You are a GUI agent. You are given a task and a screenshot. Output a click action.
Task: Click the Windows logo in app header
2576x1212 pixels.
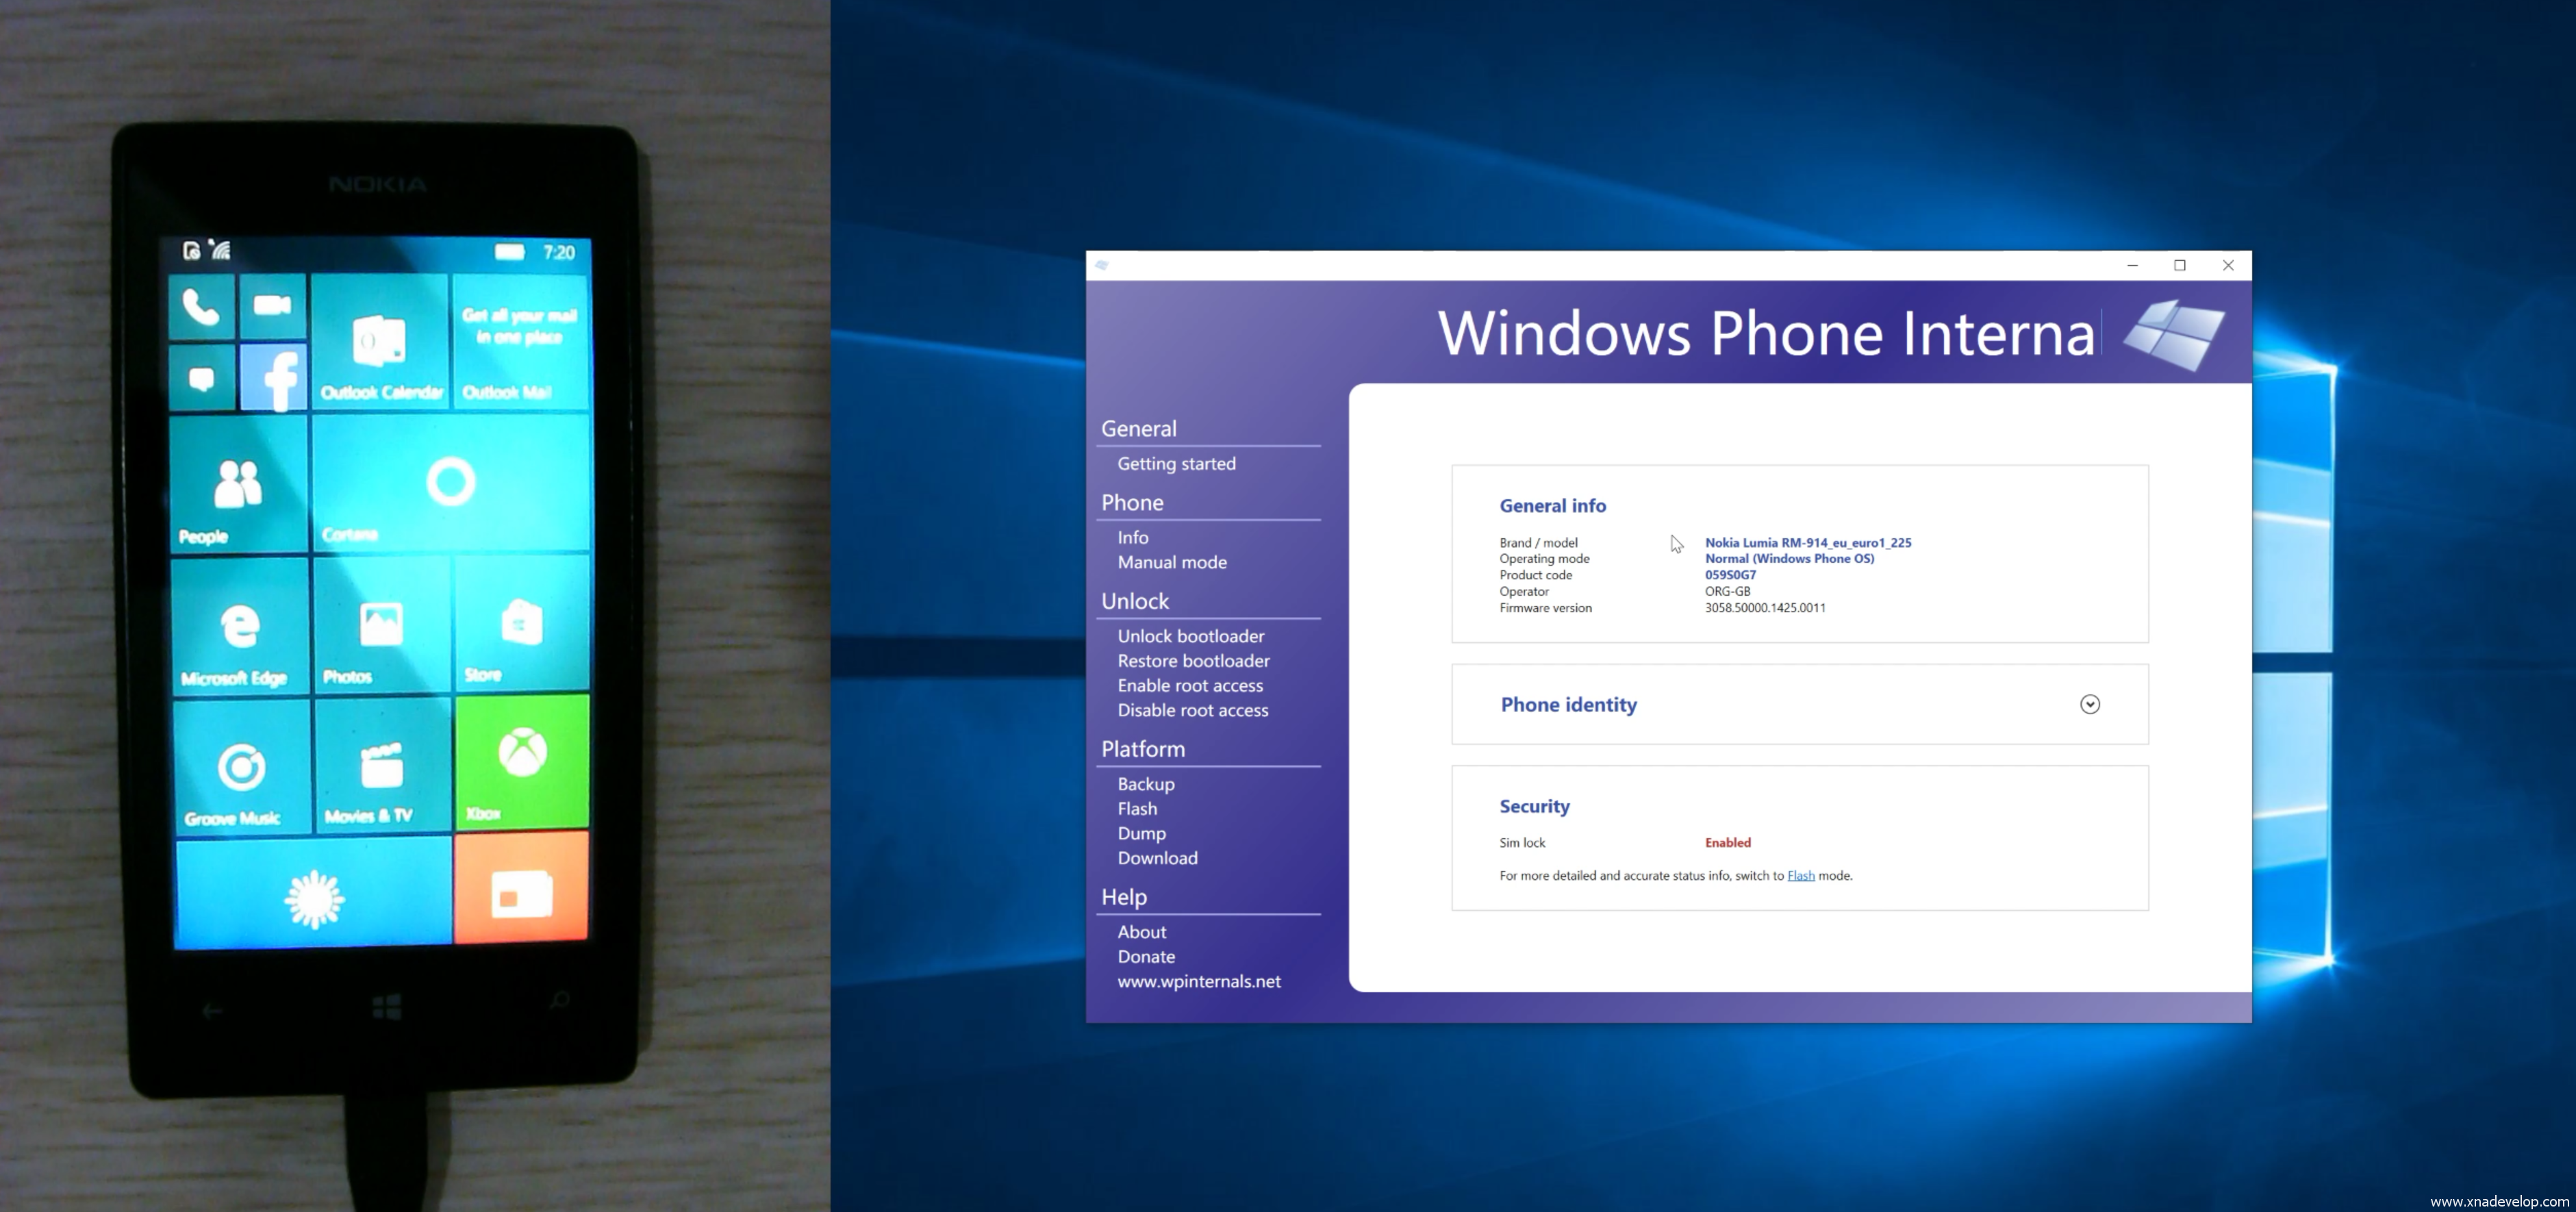(2174, 334)
